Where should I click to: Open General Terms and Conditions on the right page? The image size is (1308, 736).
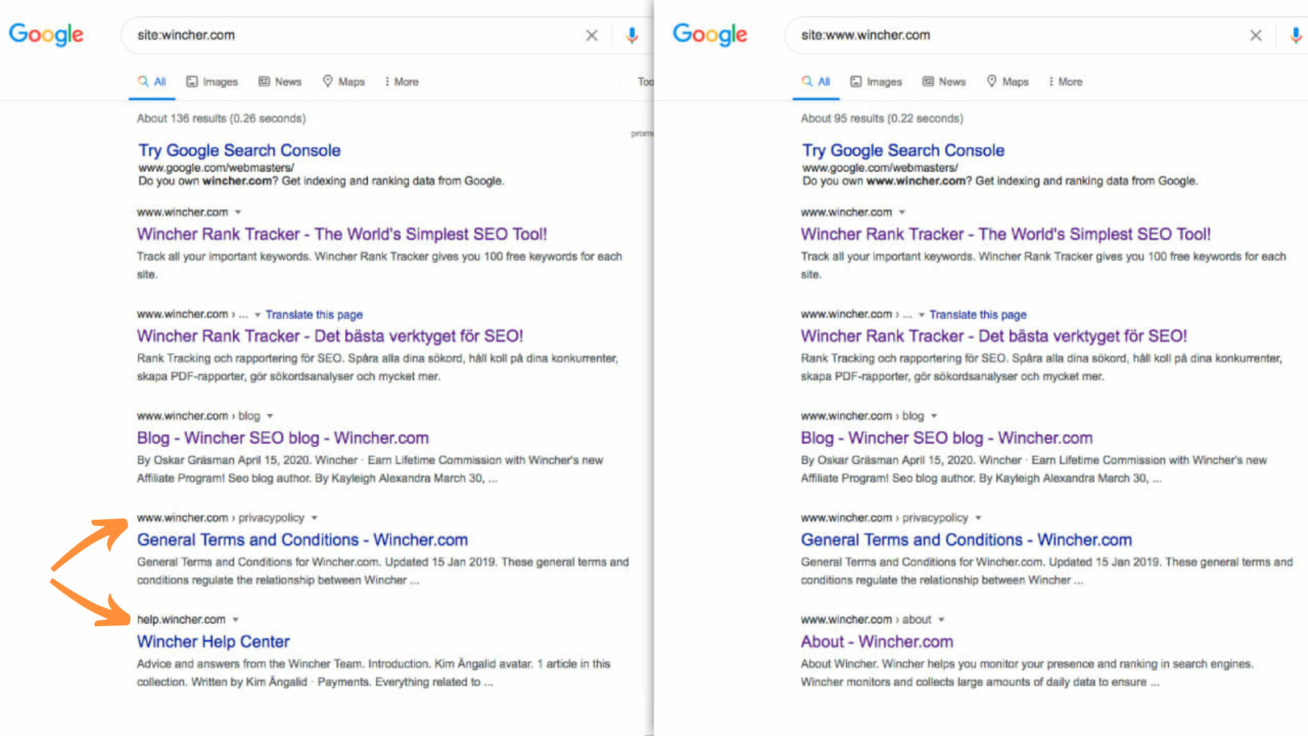(966, 539)
